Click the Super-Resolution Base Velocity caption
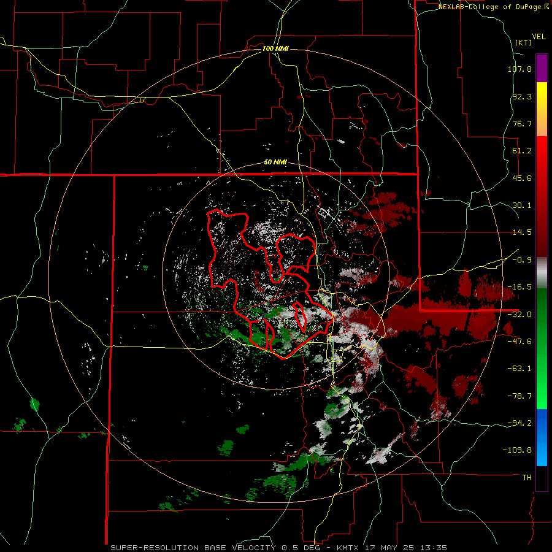This screenshot has width=552, height=552. coord(279,548)
